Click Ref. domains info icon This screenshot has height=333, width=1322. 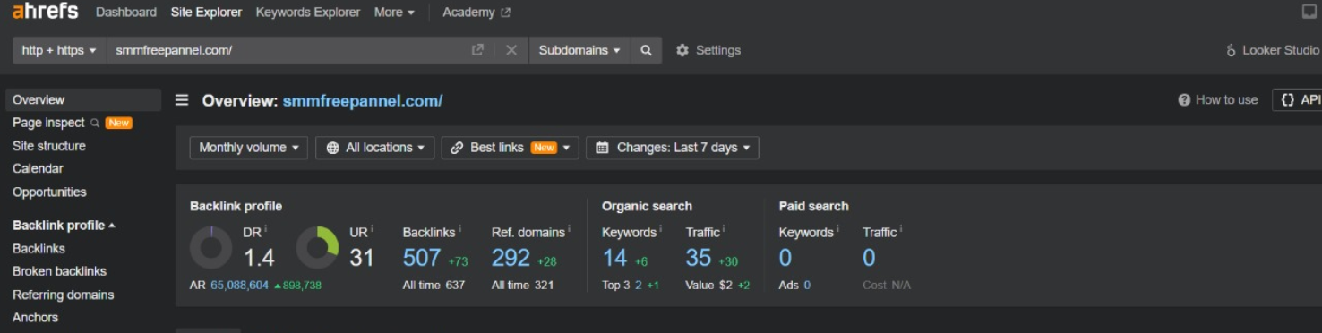[570, 230]
